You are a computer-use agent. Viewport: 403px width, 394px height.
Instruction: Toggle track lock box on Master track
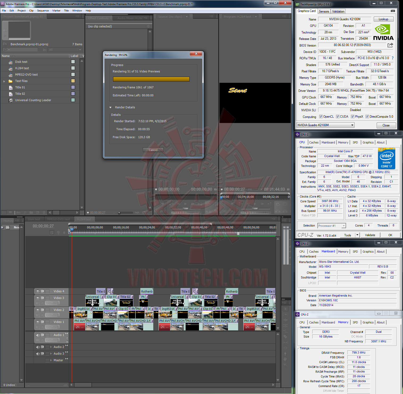(47, 360)
